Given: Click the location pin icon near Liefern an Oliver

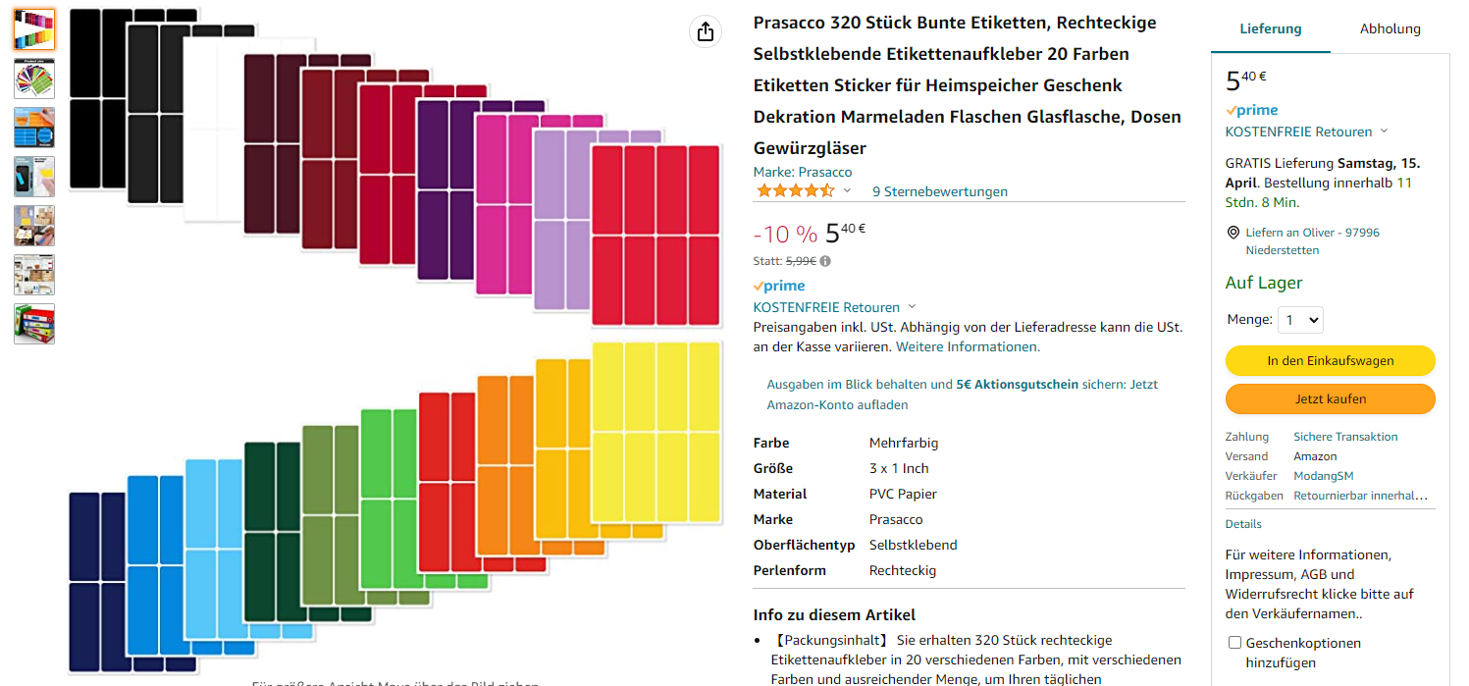Looking at the screenshot, I should 1233,233.
